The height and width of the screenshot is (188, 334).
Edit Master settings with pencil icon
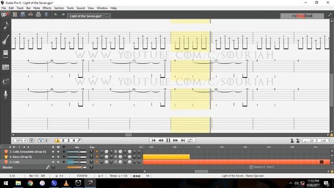[x=47, y=167]
